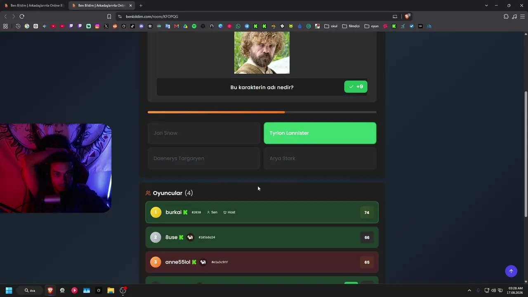This screenshot has width=528, height=297.
Task: Choose the Jon Snow answer
Action: click(x=204, y=133)
